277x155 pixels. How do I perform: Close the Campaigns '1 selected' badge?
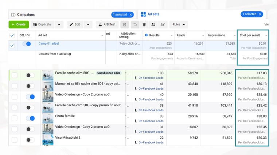coord(131,15)
